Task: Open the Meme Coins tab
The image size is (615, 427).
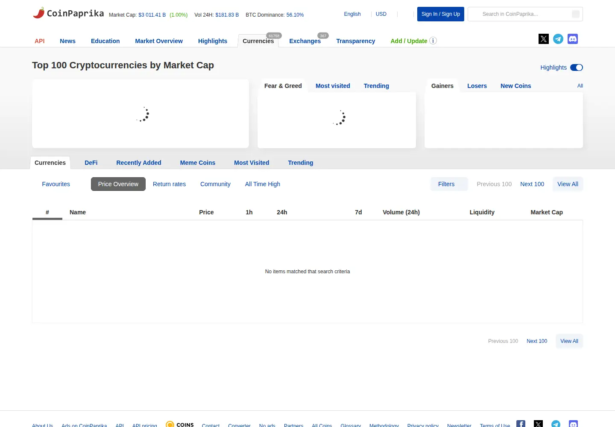Action: pyautogui.click(x=198, y=163)
